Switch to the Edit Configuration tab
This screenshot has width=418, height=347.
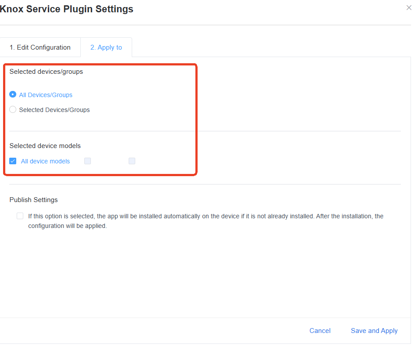[x=40, y=47]
